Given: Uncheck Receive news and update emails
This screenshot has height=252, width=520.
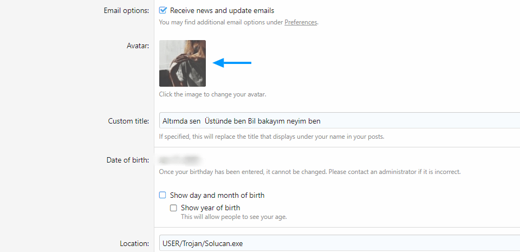Looking at the screenshot, I should pos(162,10).
